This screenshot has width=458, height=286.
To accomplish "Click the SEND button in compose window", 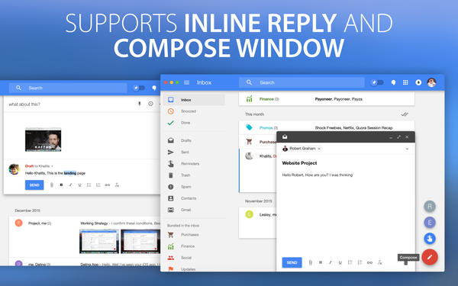I will [292, 262].
